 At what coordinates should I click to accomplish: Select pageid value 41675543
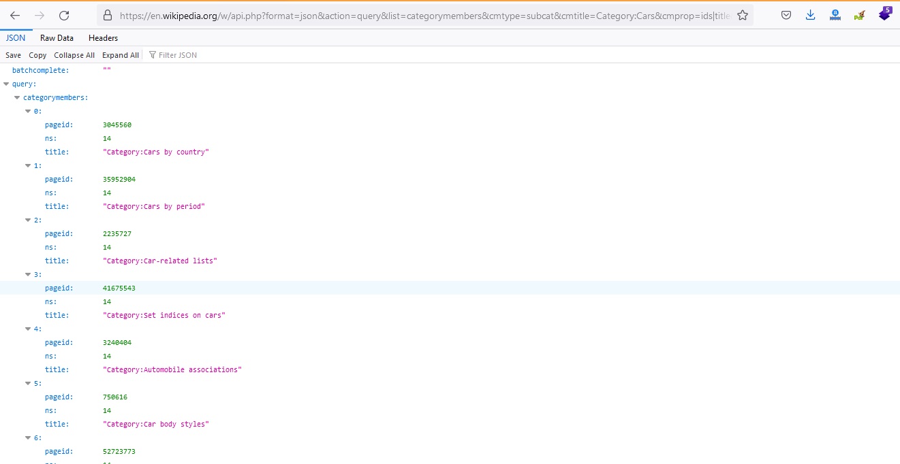point(119,288)
